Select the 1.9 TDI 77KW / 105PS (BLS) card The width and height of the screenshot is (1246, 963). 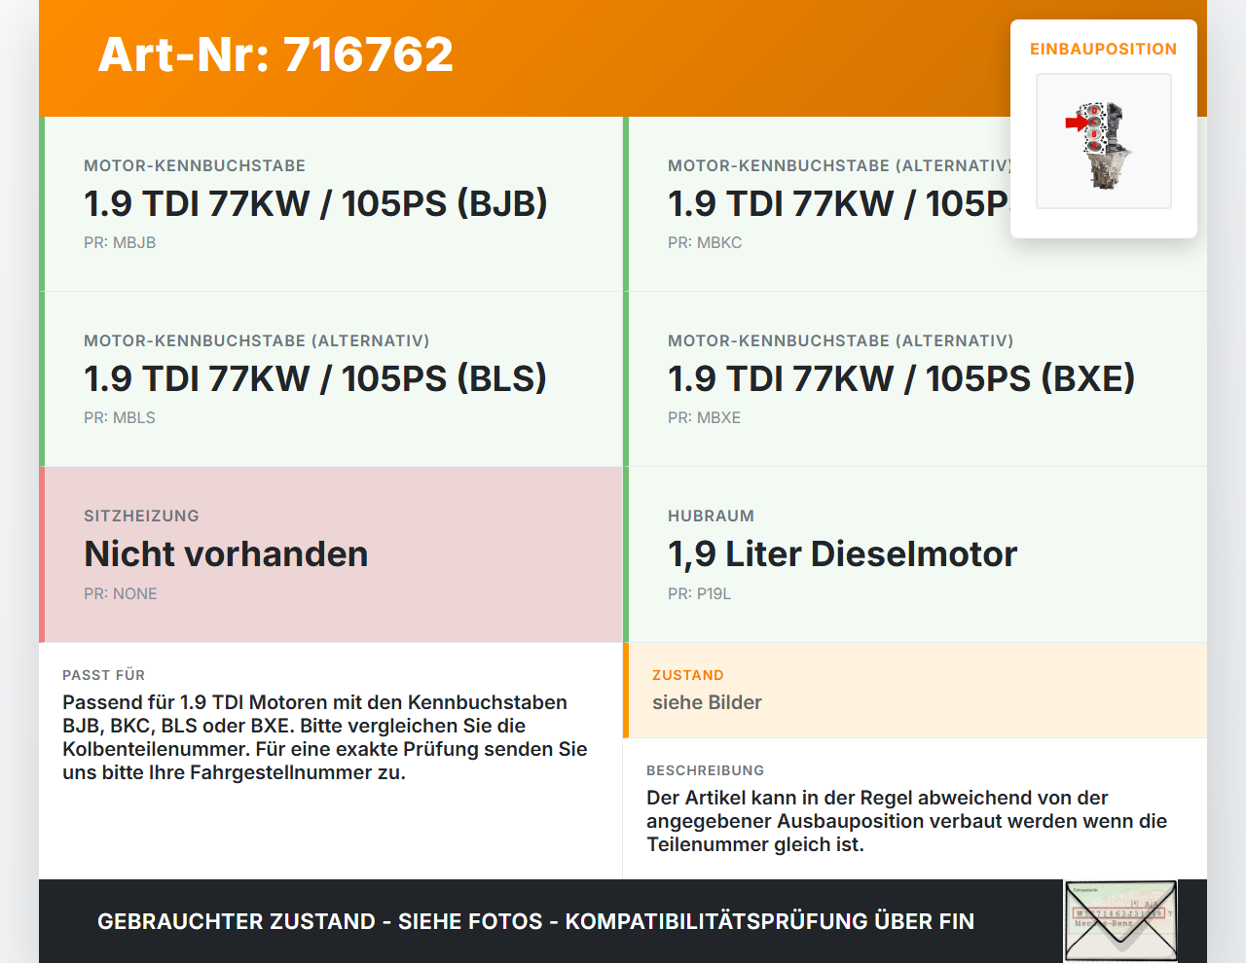coord(331,379)
